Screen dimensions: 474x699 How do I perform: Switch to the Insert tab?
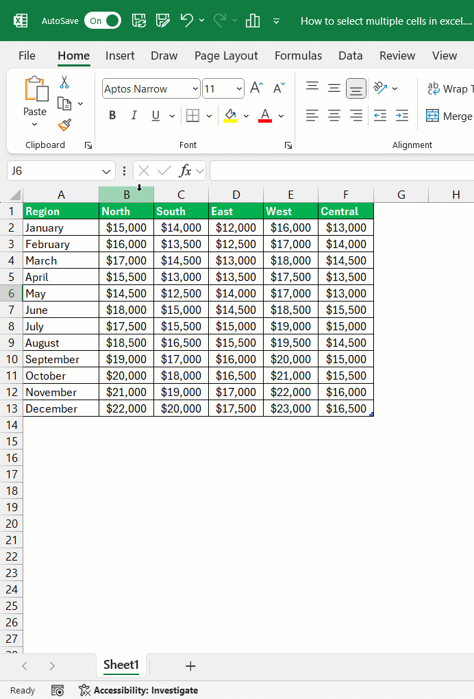pos(120,56)
